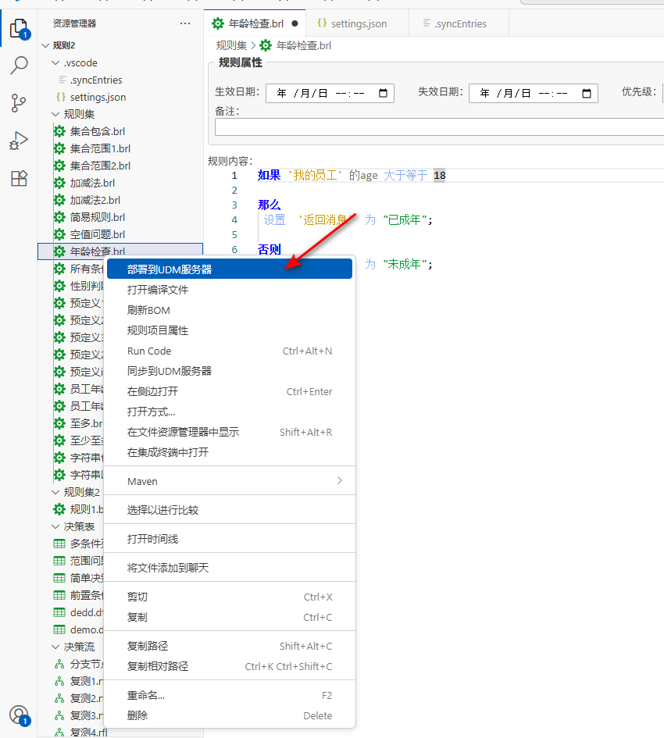Click the flow icon beside 复测1.rfl
Screen dimensions: 664x738
pyautogui.click(x=58, y=680)
